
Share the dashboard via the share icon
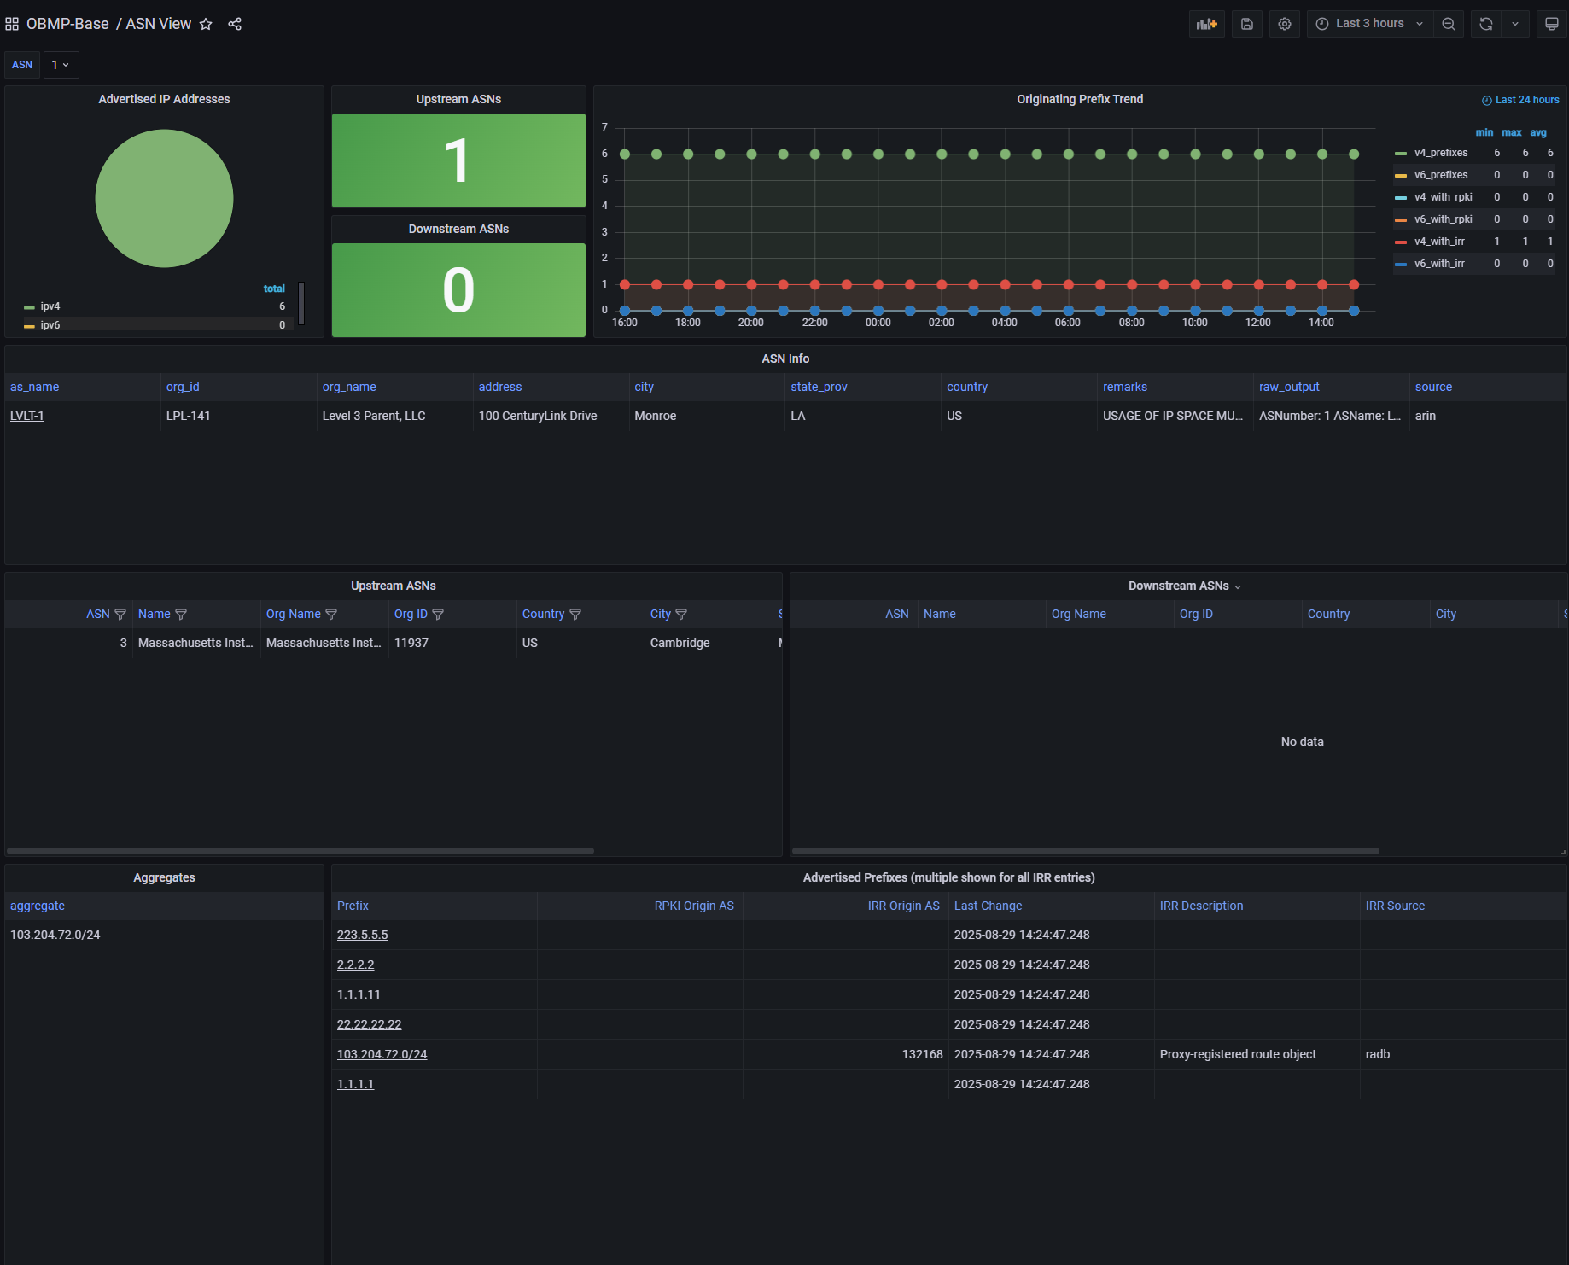click(235, 24)
